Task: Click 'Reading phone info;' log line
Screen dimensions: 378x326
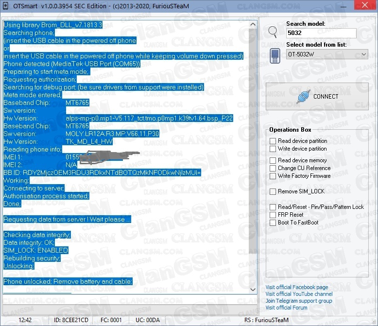Action: point(33,149)
